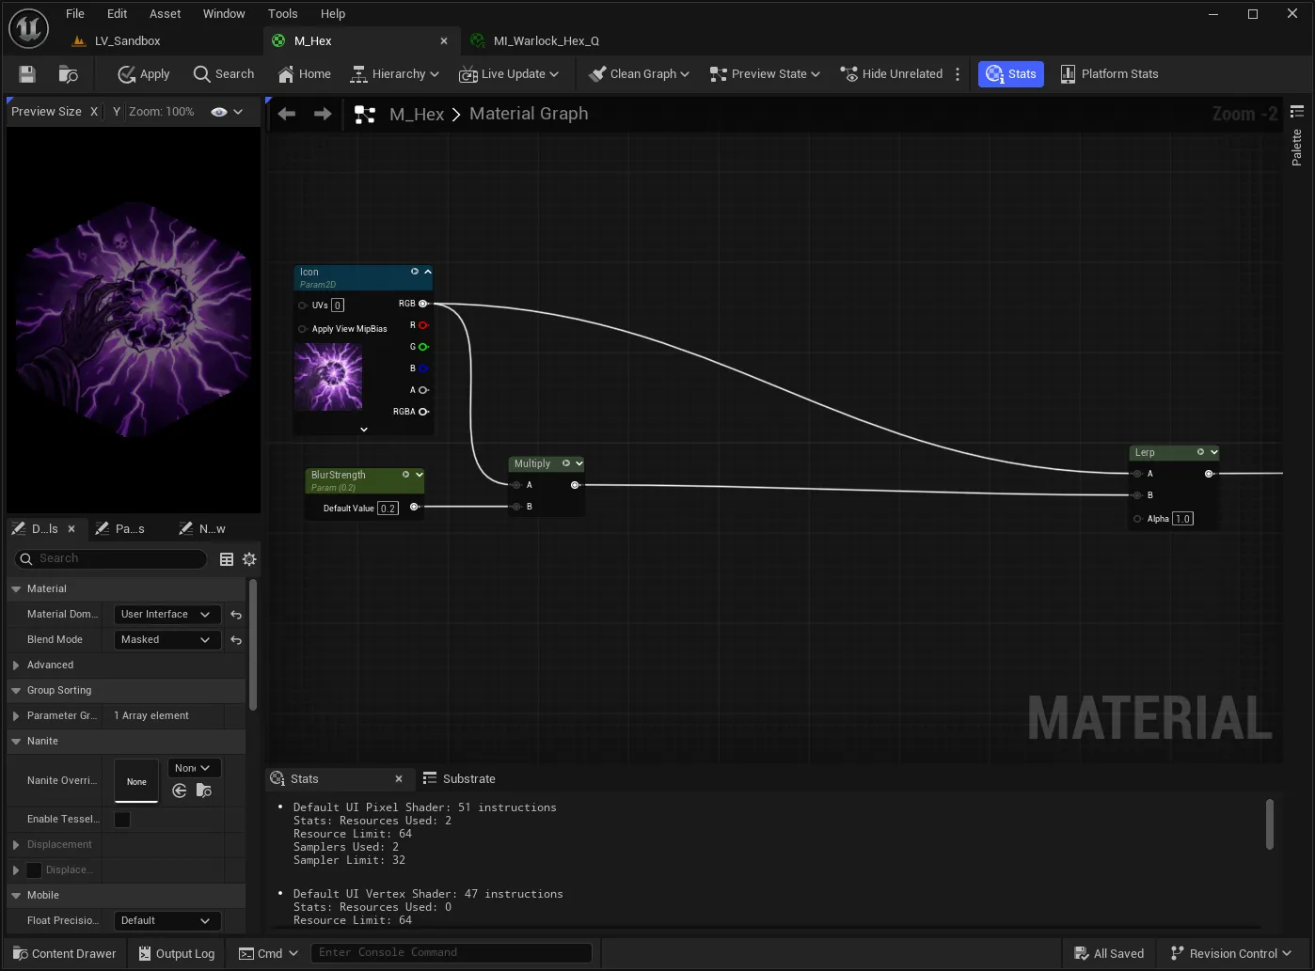
Task: Open the File menu
Action: (x=75, y=13)
